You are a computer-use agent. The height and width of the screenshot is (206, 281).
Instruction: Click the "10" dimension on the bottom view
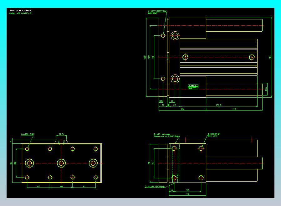coord(171,190)
